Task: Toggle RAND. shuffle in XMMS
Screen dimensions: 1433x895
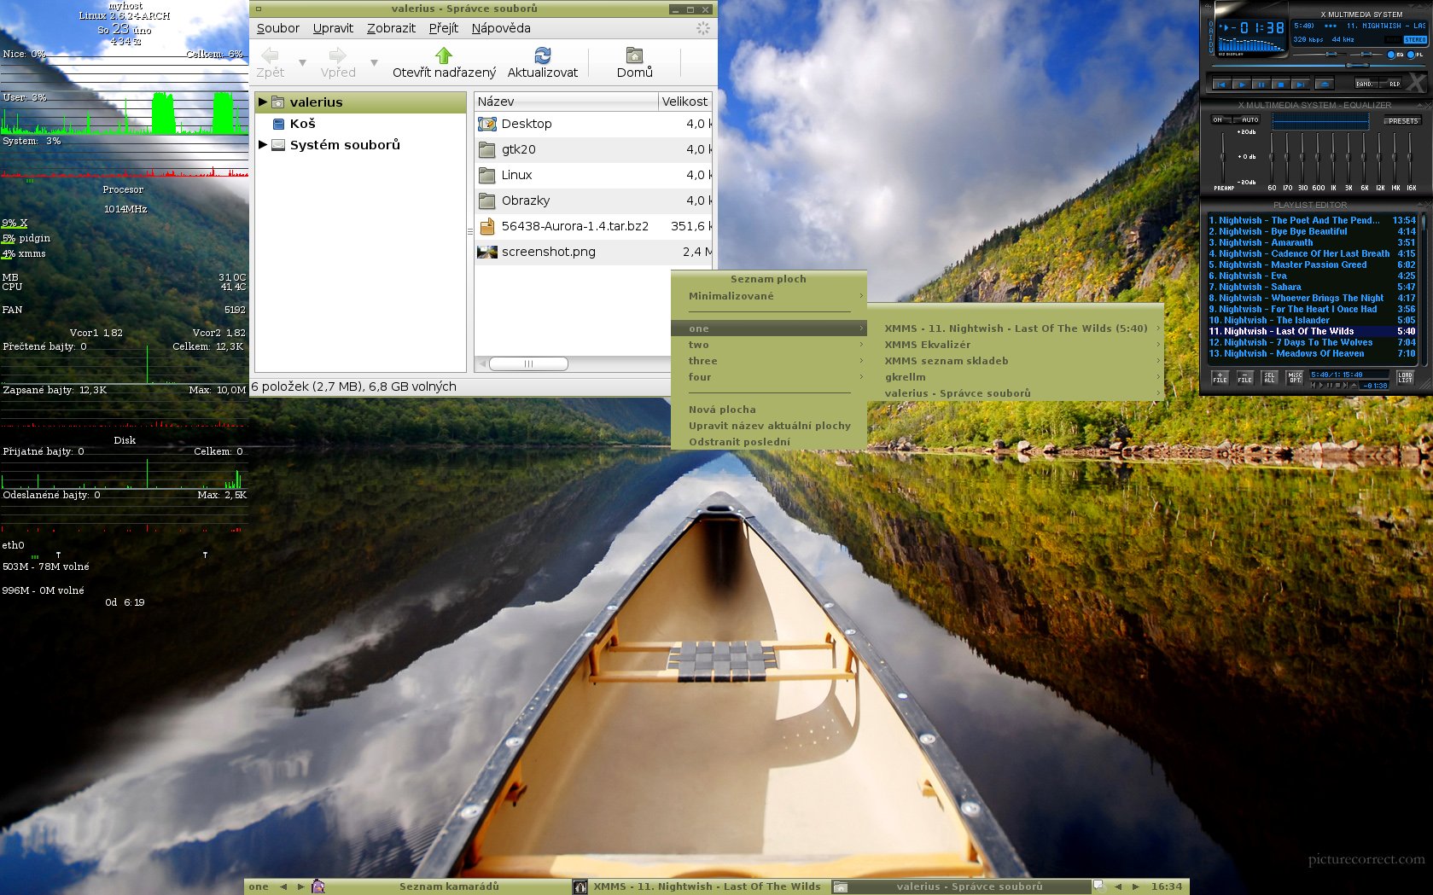Action: tap(1365, 84)
